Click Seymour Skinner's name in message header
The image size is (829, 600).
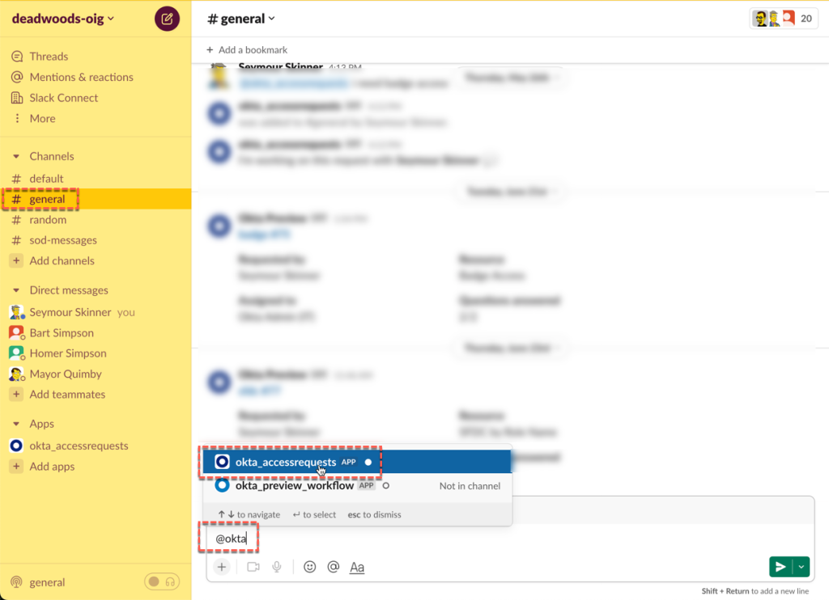[280, 66]
